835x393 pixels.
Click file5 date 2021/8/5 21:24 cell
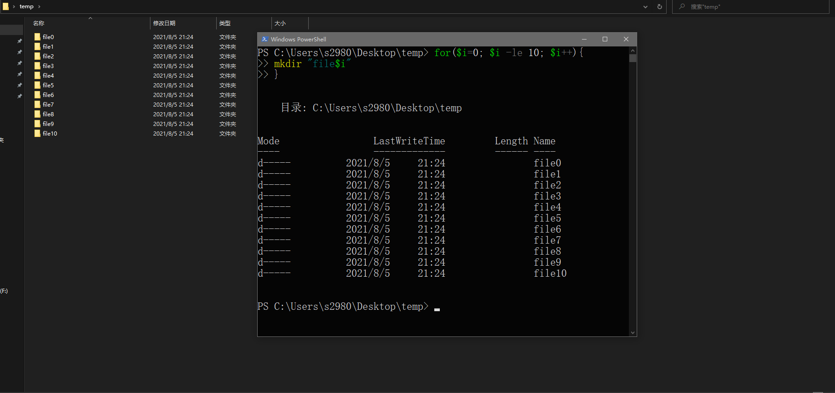pyautogui.click(x=173, y=85)
